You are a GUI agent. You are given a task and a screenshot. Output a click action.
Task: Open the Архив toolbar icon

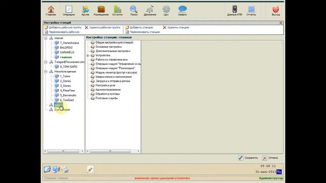[85, 11]
